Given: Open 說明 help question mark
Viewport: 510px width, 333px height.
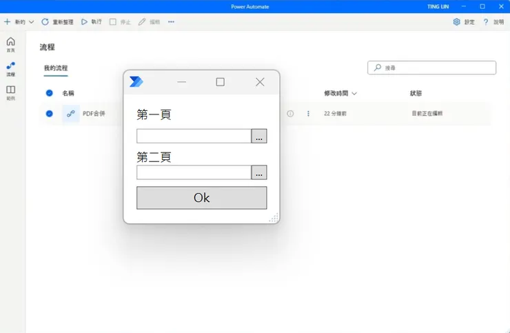Looking at the screenshot, I should pos(493,22).
